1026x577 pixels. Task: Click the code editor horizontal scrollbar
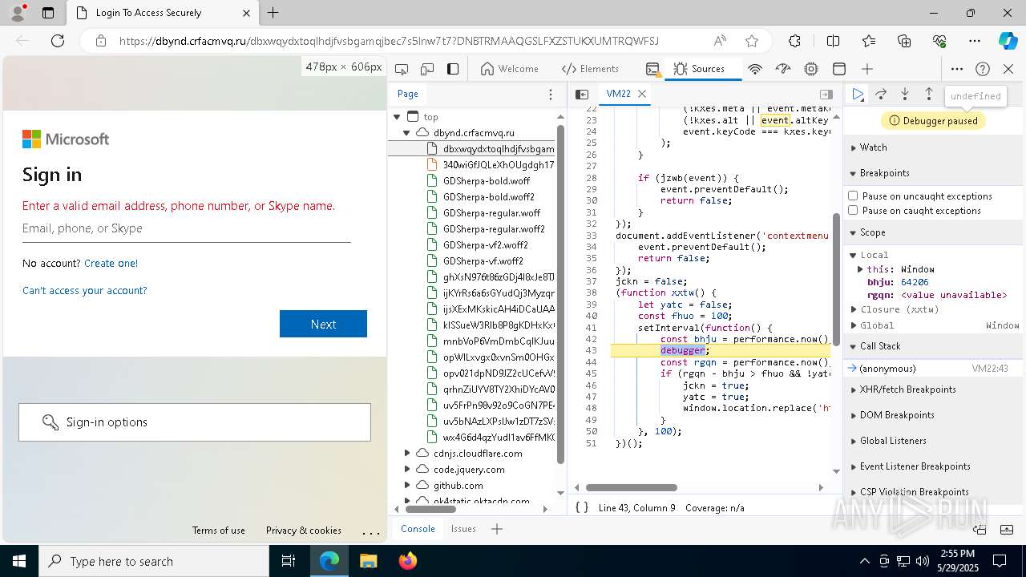point(632,487)
